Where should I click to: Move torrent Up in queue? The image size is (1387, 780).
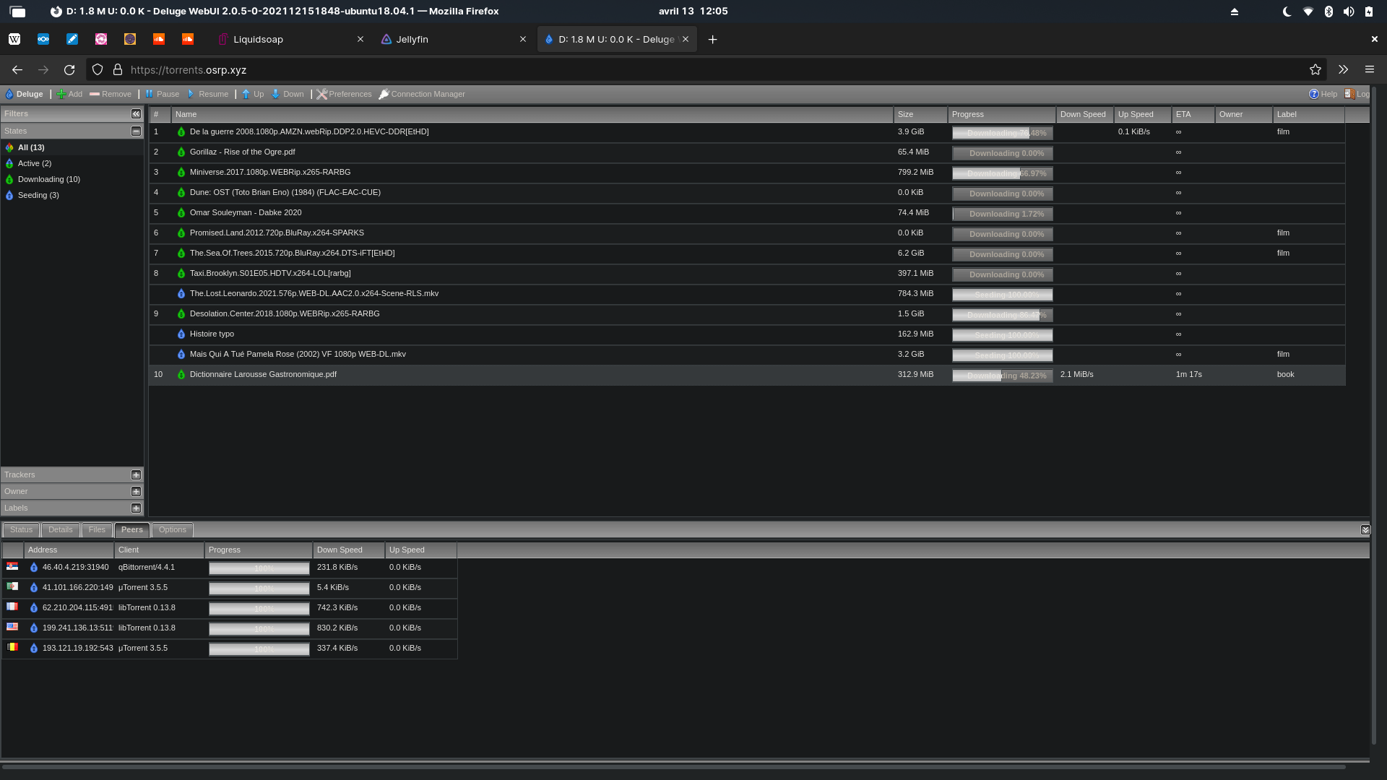click(253, 94)
